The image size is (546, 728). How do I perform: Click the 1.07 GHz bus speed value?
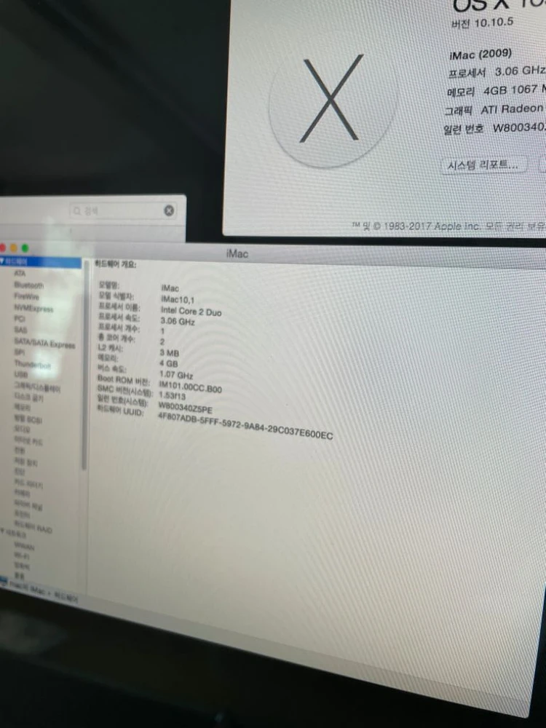point(176,375)
